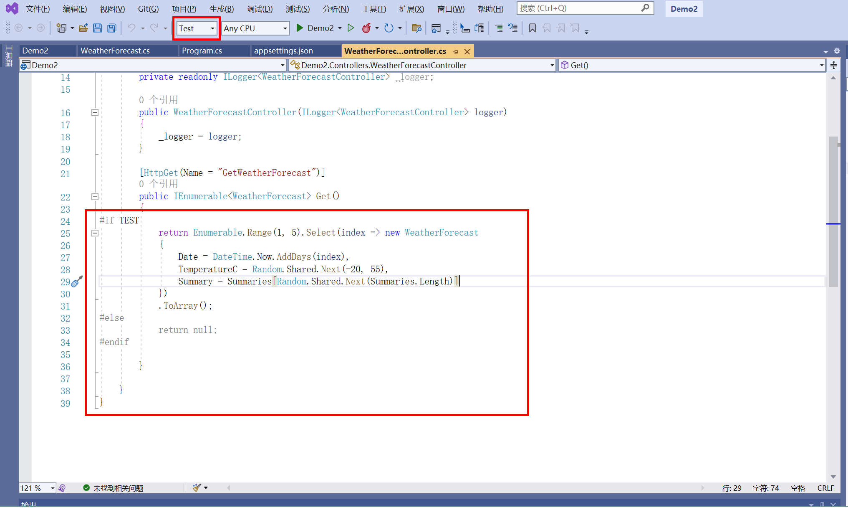Click the Save All toolbar icon
Viewport: 848px width, 510px height.
click(x=111, y=28)
